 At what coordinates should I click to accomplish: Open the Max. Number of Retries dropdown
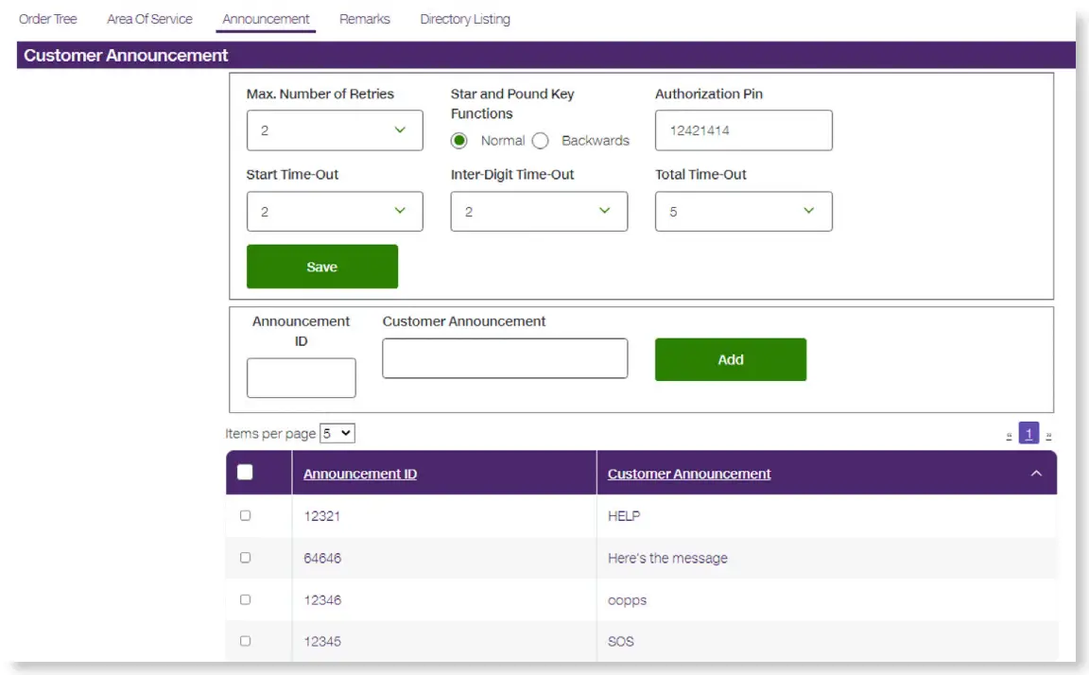[335, 130]
